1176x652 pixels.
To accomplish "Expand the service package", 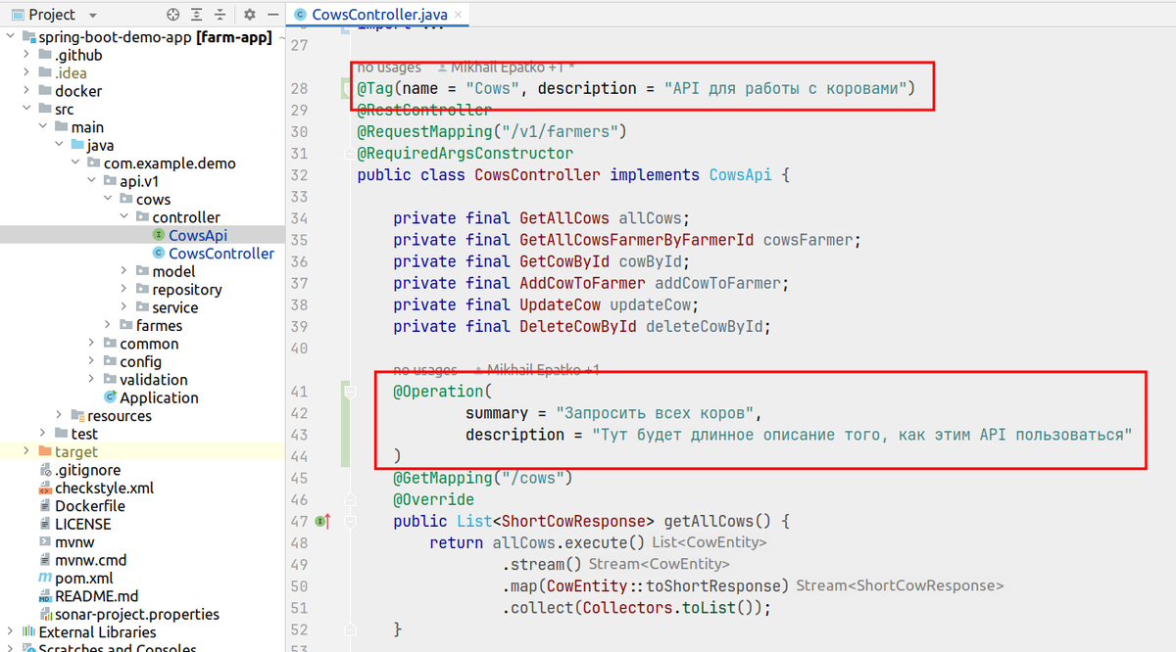I will click(124, 307).
